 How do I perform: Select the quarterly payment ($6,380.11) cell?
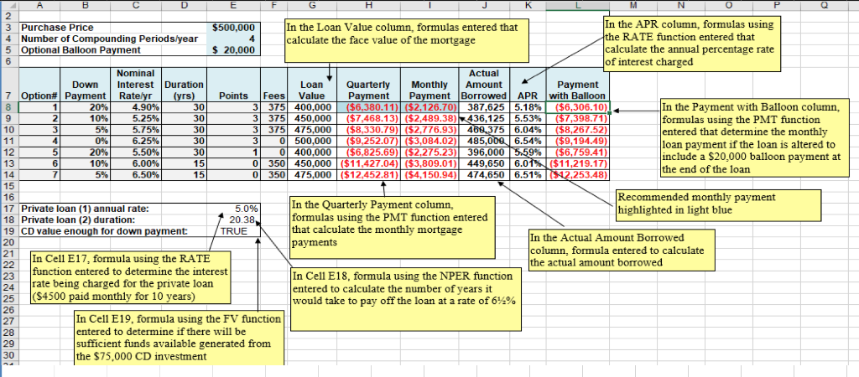tap(370, 107)
